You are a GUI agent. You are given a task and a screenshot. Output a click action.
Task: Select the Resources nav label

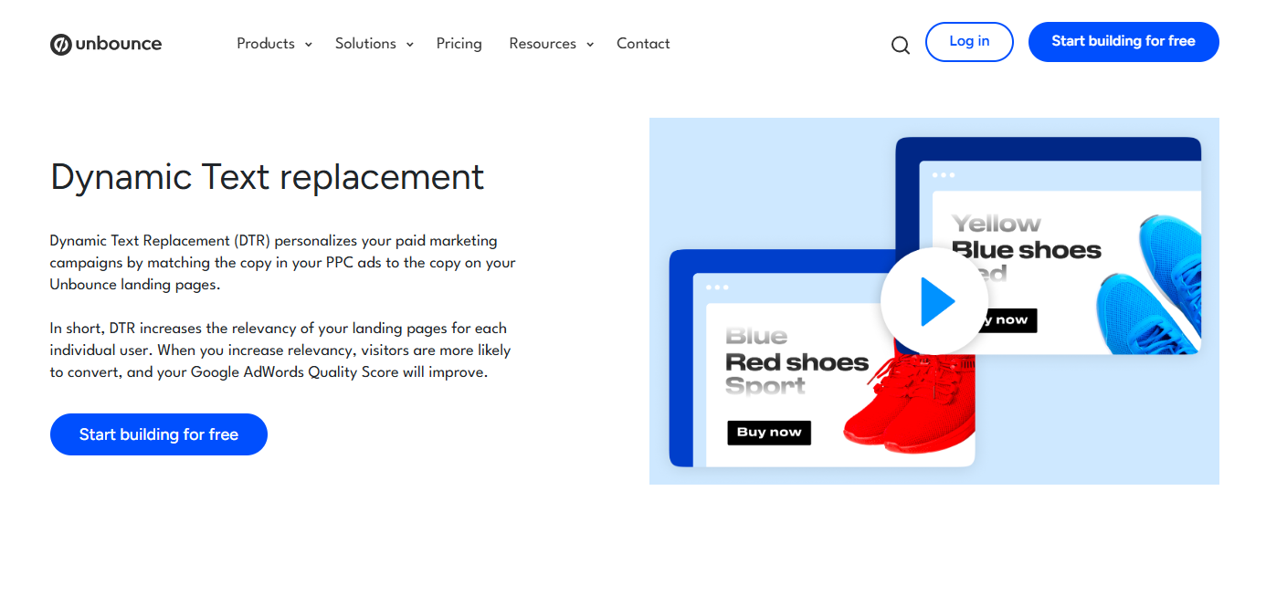[543, 44]
